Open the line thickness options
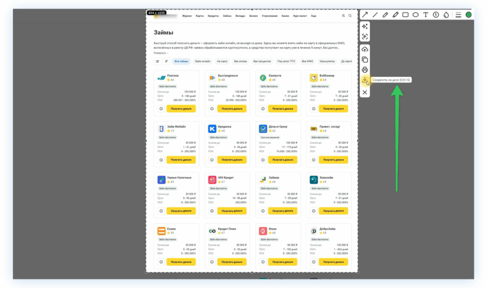Viewport: 487px width, 288px height. tap(458, 15)
